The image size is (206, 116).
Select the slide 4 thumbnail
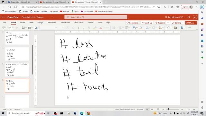pos(17,54)
